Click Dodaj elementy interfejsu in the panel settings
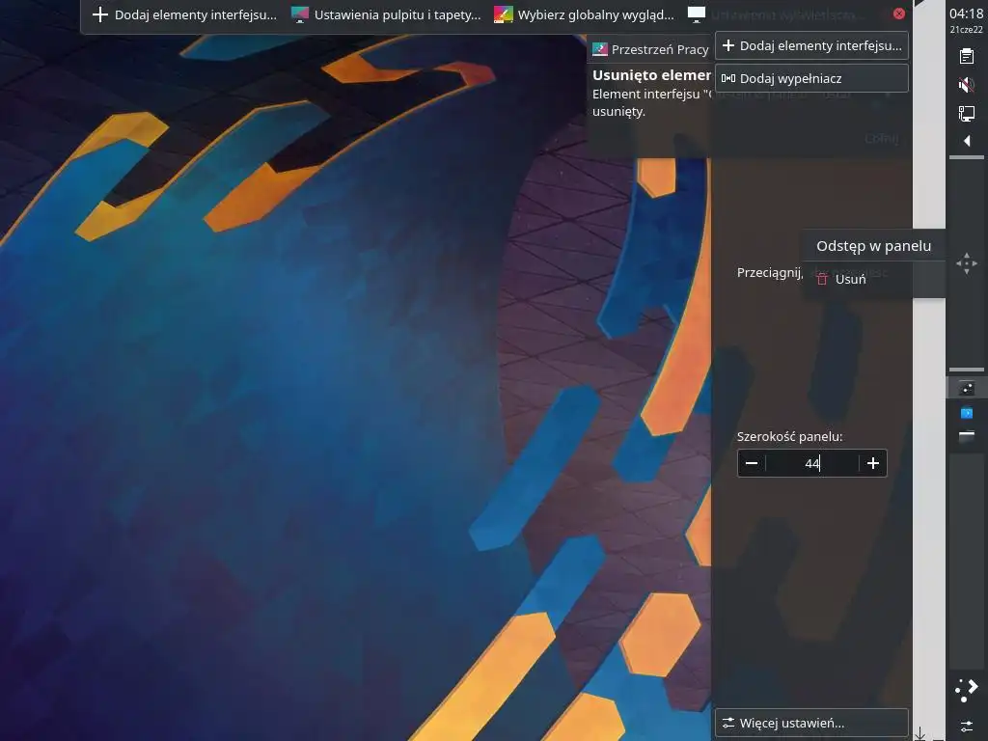Image resolution: width=988 pixels, height=741 pixels. coord(811,45)
